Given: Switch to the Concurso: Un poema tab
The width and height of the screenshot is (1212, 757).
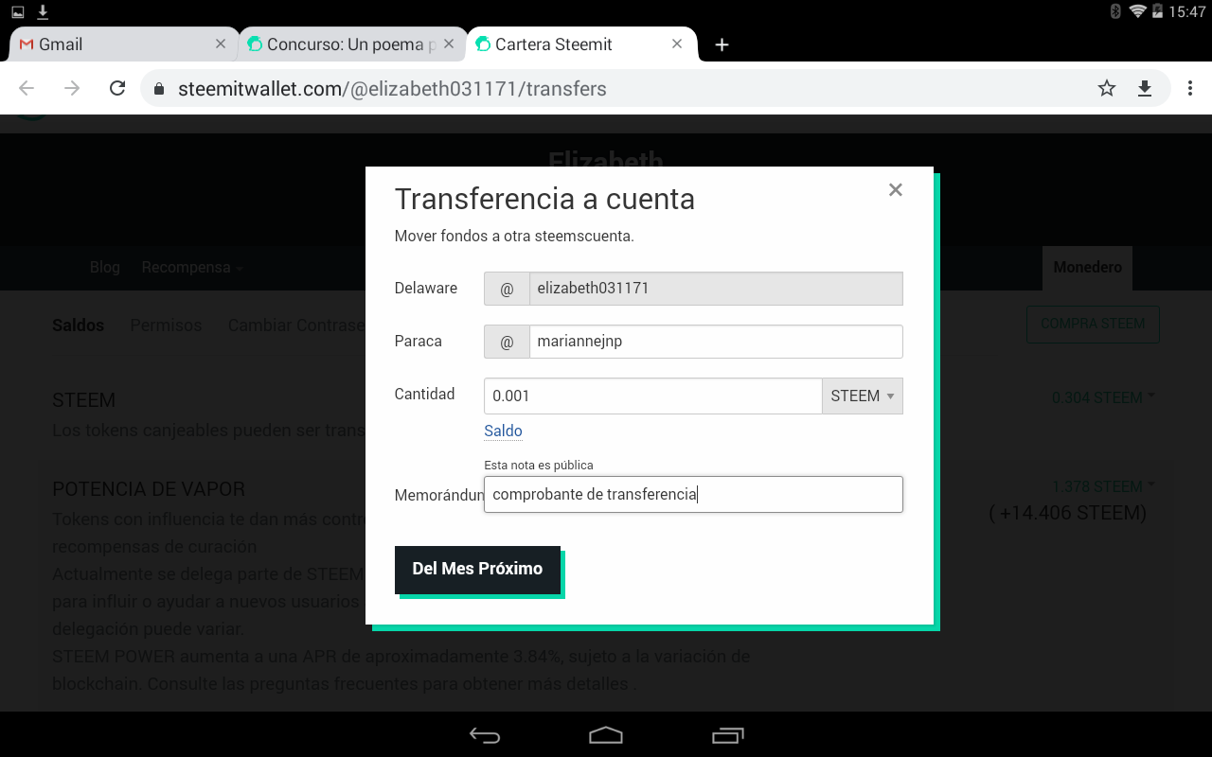Looking at the screenshot, I should click(x=350, y=44).
